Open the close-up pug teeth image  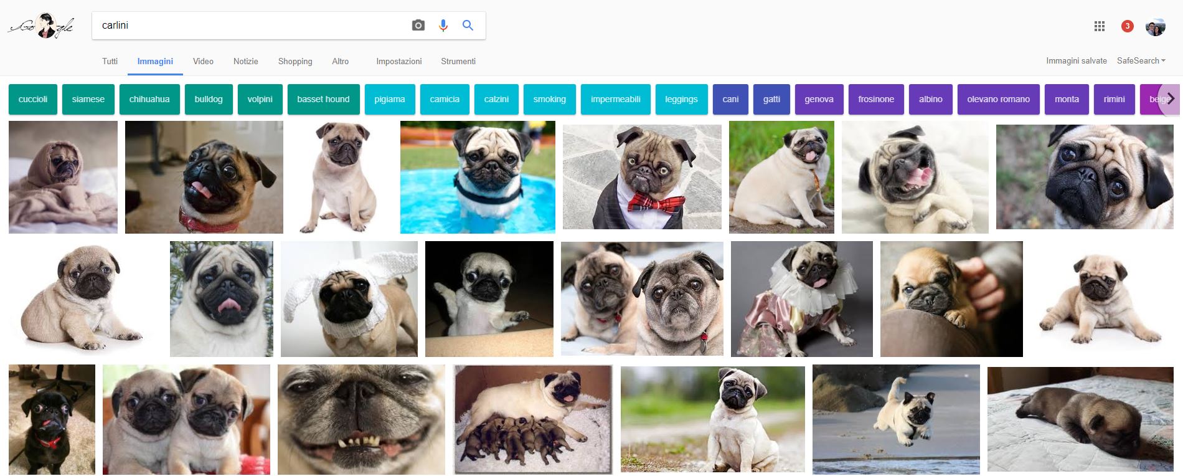coord(361,419)
